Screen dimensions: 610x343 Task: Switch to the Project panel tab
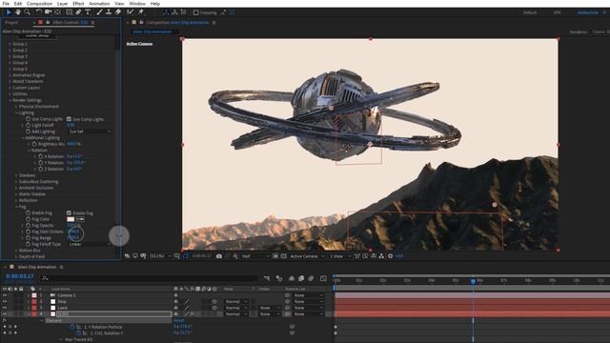pyautogui.click(x=11, y=23)
